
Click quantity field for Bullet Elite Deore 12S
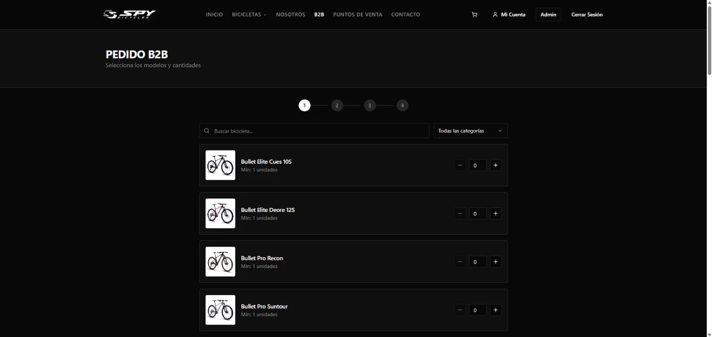pyautogui.click(x=477, y=214)
